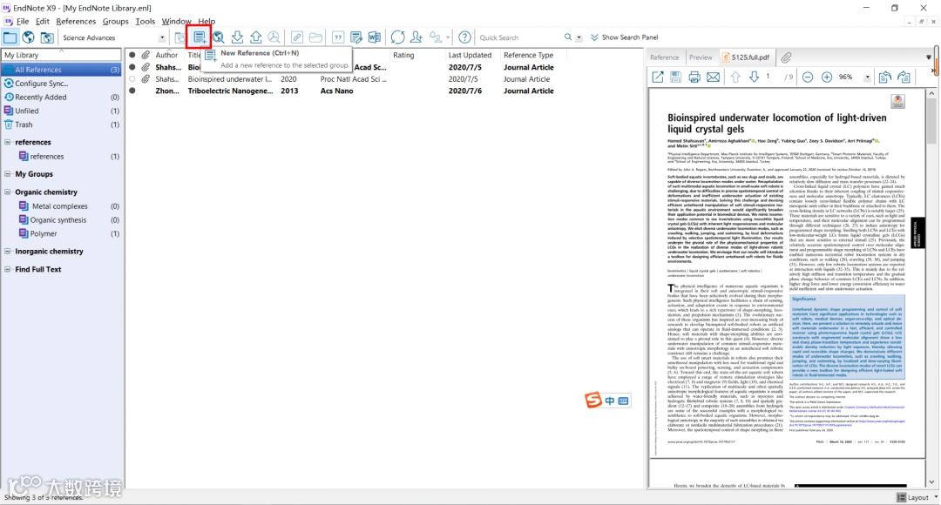Switch to Online Search Mode globe icon
Screen dimensions: 941x505
click(x=28, y=37)
